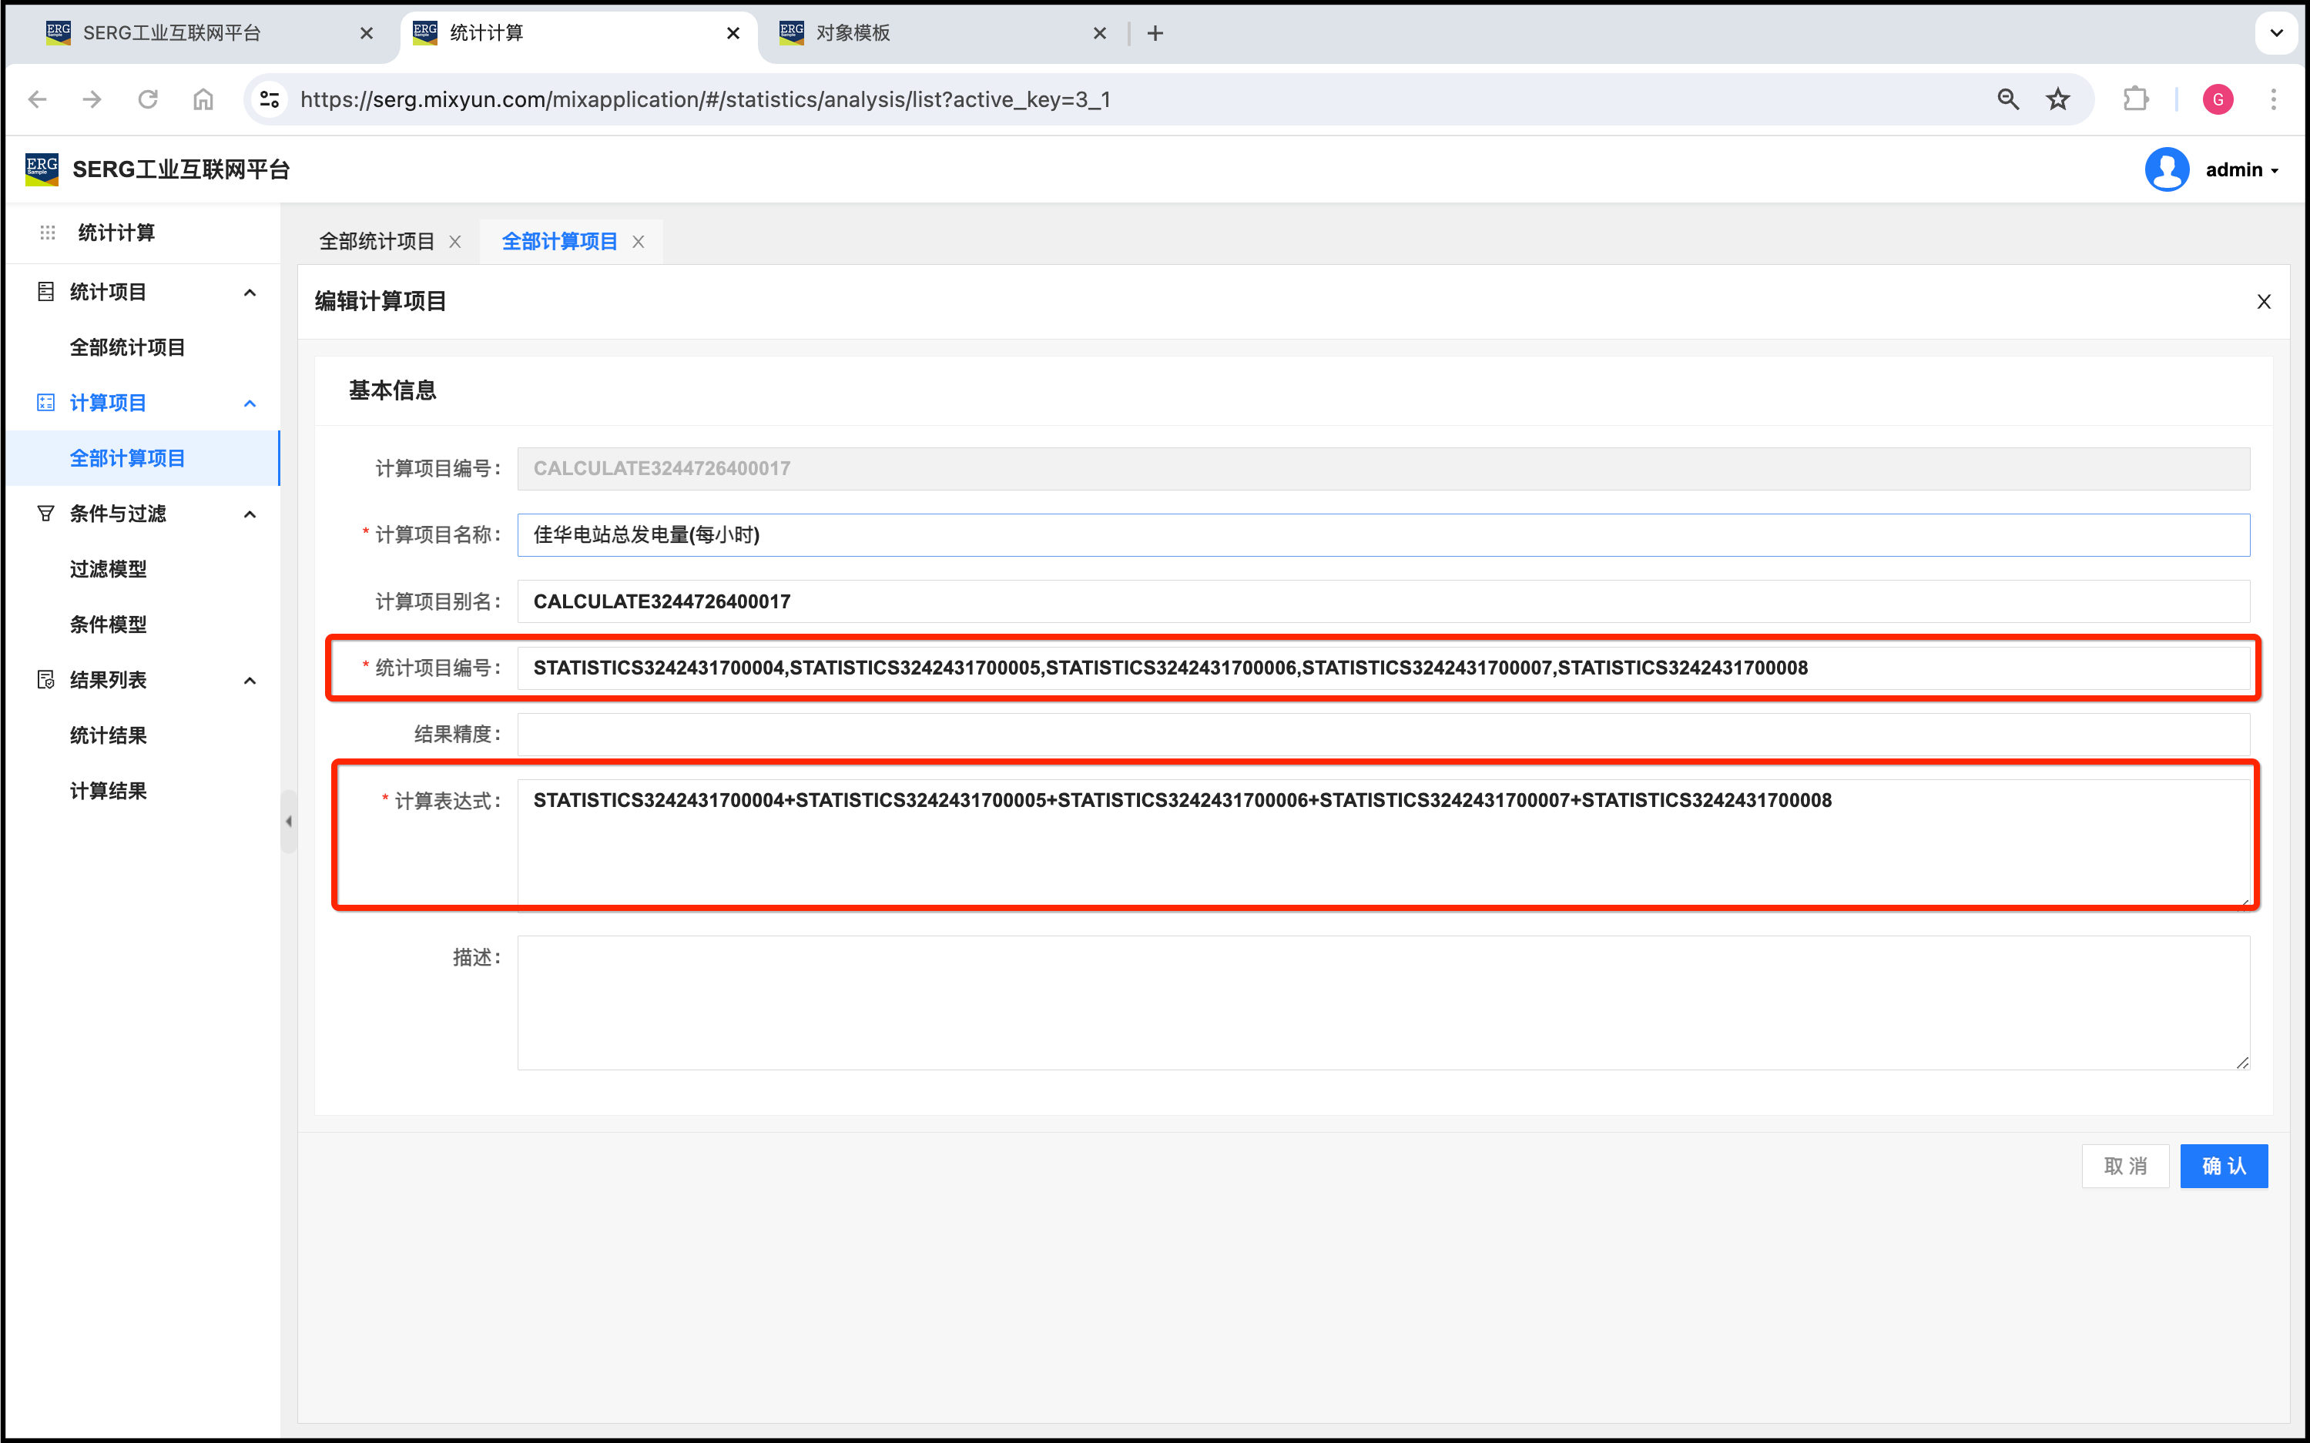
Task: Click the site information icon beside URL
Action: 270,99
